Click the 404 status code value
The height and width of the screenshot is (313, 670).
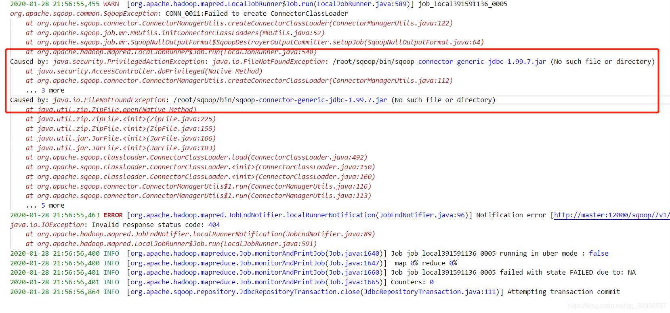tap(214, 225)
